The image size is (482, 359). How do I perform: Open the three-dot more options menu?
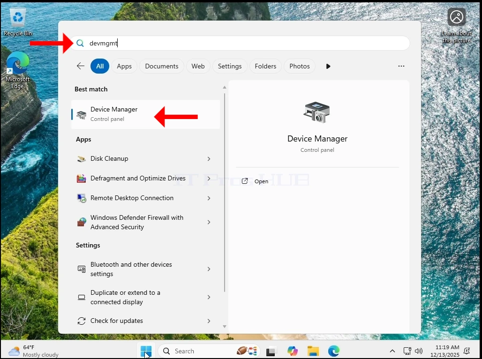tap(401, 66)
